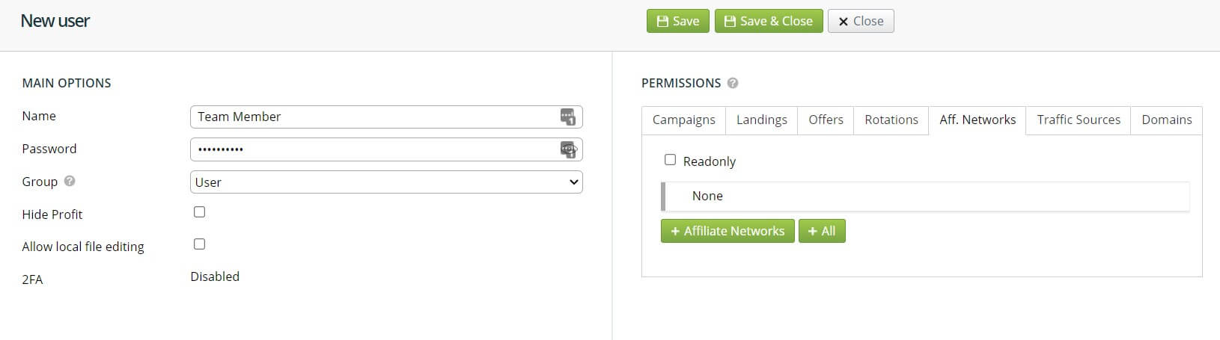
Task: Click the password manager icon in Password field
Action: click(x=568, y=149)
